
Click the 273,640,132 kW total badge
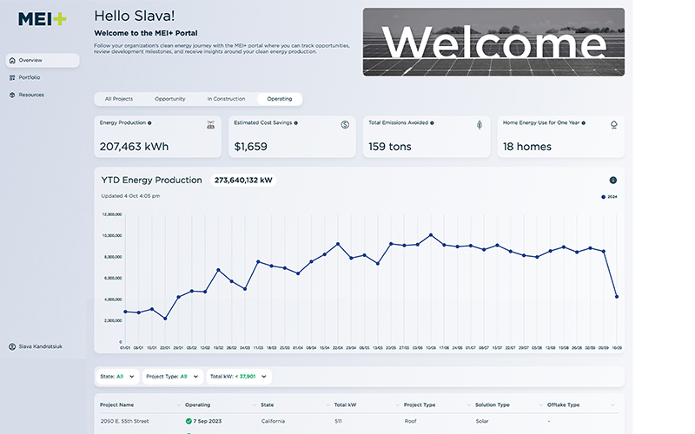pos(243,181)
